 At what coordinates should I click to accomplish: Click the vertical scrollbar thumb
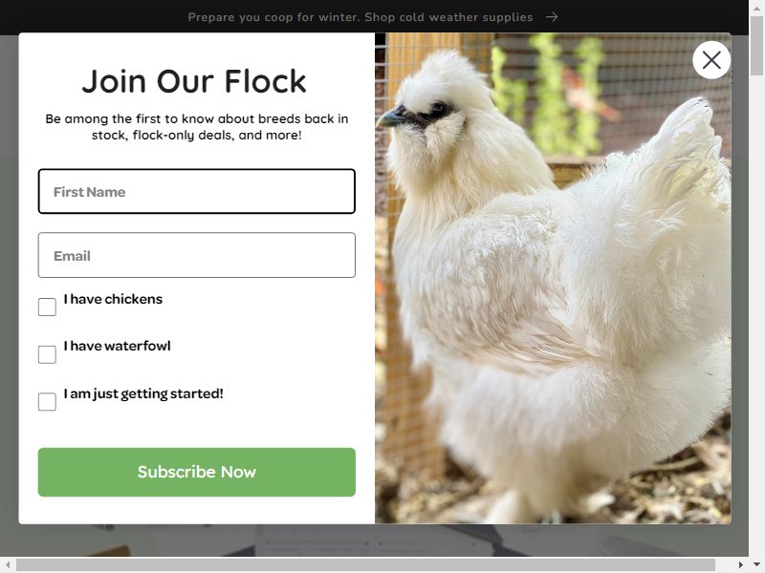756,46
